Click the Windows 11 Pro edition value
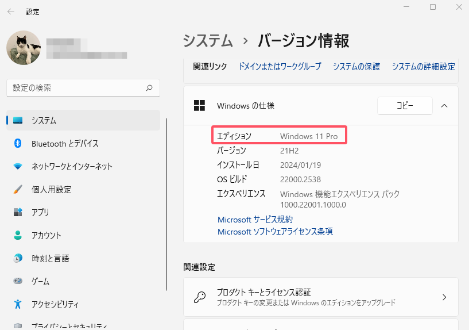Screen dimensions: 469x330 309,136
